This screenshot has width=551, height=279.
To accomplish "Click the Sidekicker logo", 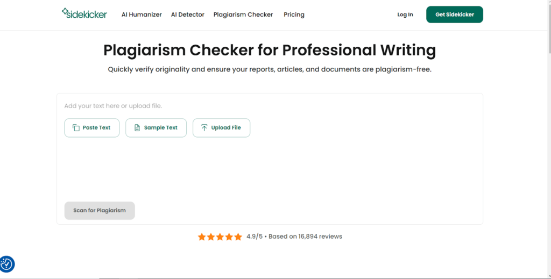I will pos(84,14).
